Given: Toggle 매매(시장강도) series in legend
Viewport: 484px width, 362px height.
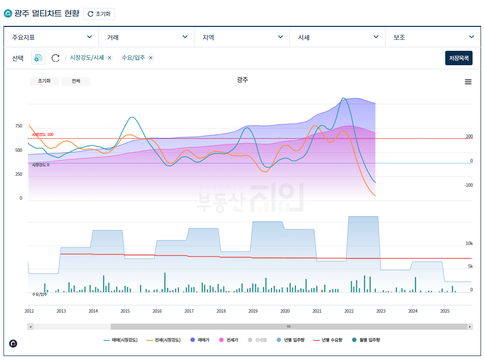Looking at the screenshot, I should (x=120, y=340).
